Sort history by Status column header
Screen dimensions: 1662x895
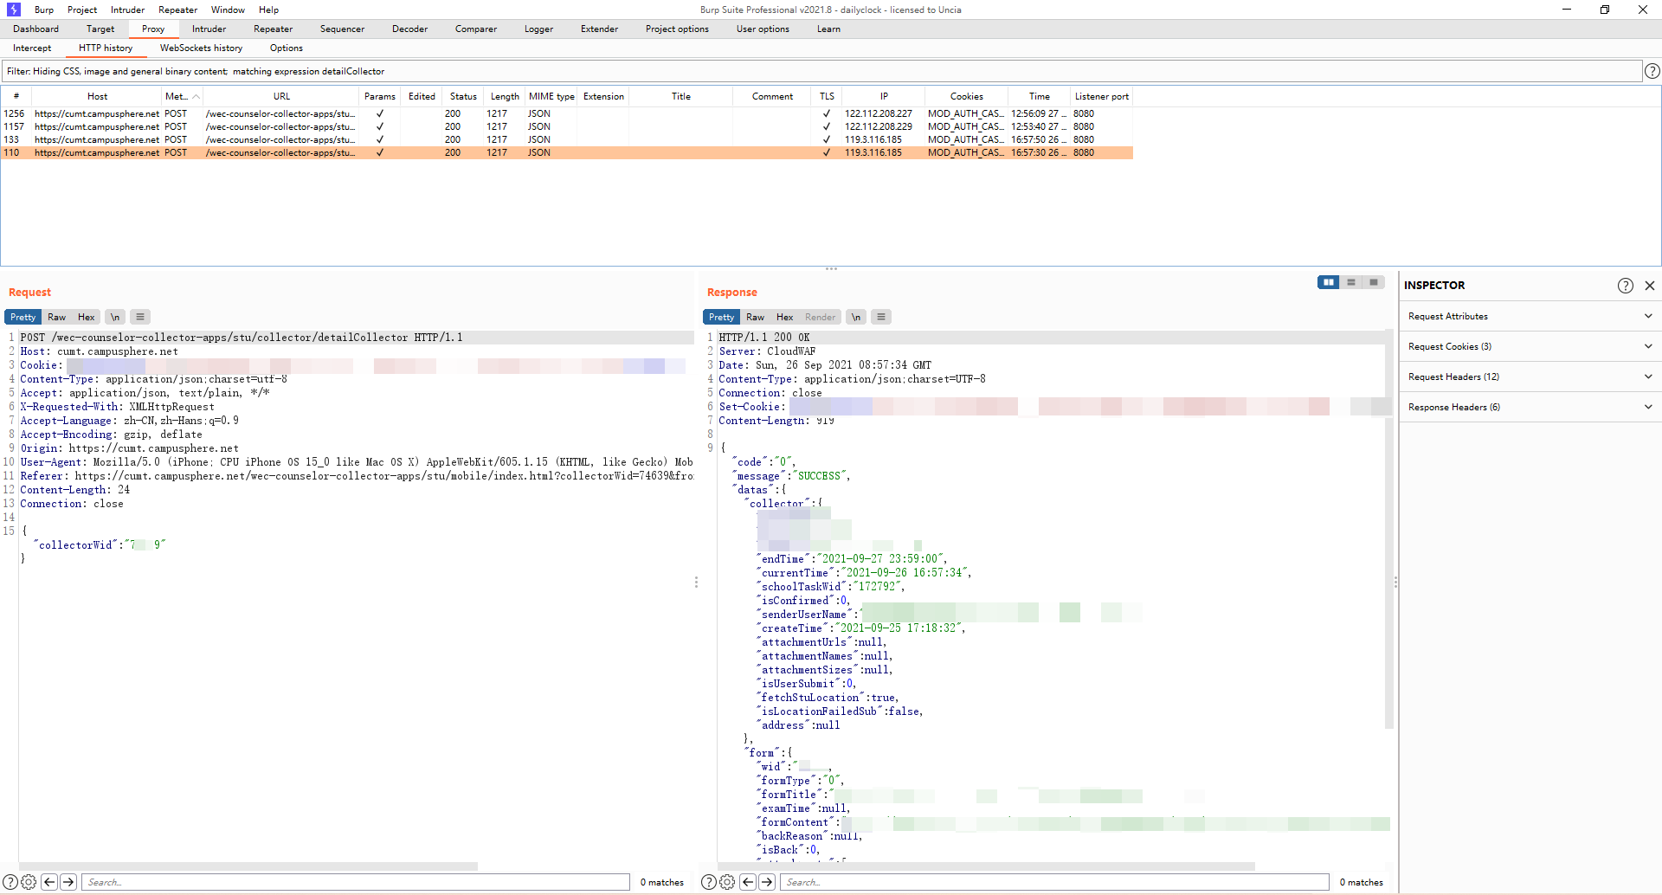click(x=463, y=96)
